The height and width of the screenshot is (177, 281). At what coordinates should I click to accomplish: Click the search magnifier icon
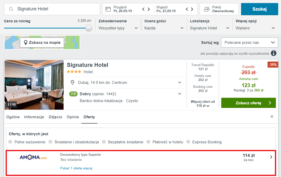11,9
